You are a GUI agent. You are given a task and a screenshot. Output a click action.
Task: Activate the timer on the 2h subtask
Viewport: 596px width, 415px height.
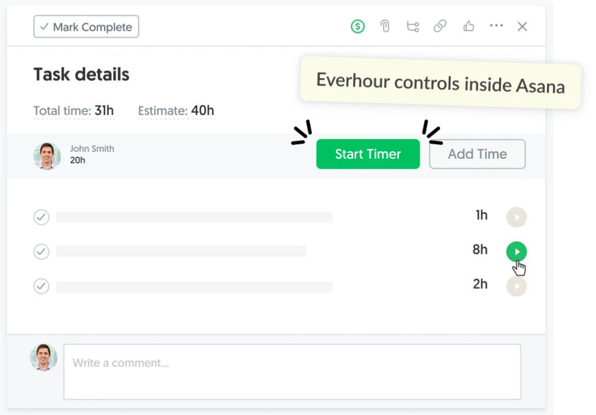click(x=516, y=286)
